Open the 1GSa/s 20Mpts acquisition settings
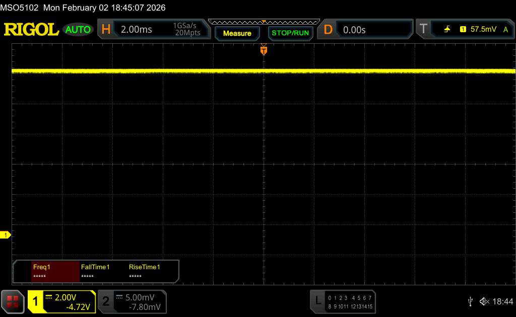This screenshot has height=317, width=516. [x=186, y=30]
